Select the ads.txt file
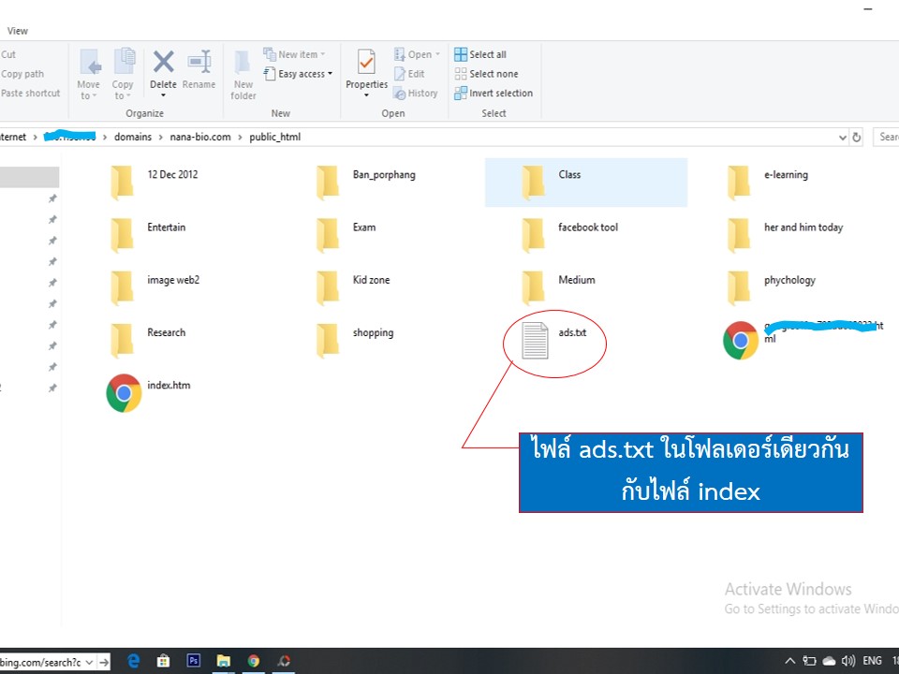899x674 pixels. pos(536,339)
